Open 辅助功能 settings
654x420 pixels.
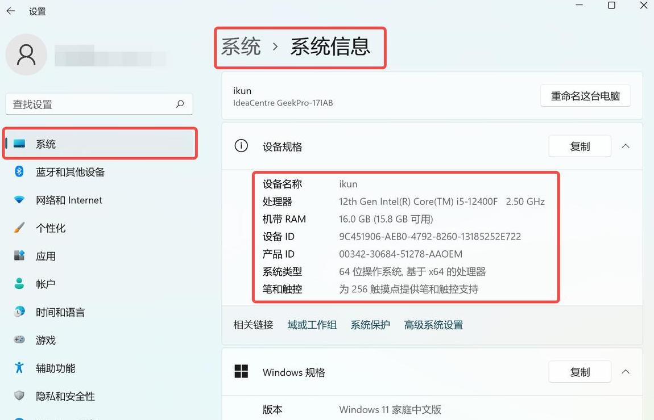coord(100,368)
